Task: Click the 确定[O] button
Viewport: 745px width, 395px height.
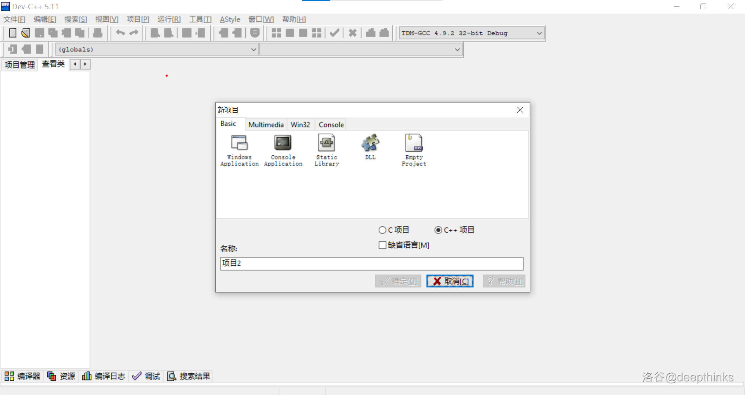Action: [x=398, y=281]
